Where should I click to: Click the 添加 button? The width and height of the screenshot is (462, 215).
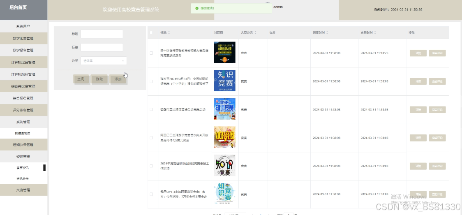pyautogui.click(x=118, y=79)
